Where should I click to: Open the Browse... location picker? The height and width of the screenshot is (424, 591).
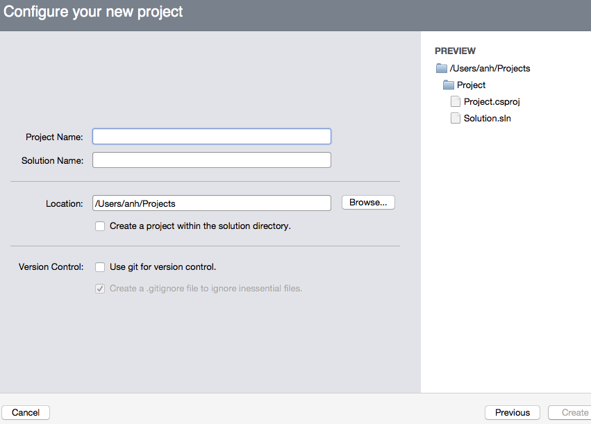[368, 202]
